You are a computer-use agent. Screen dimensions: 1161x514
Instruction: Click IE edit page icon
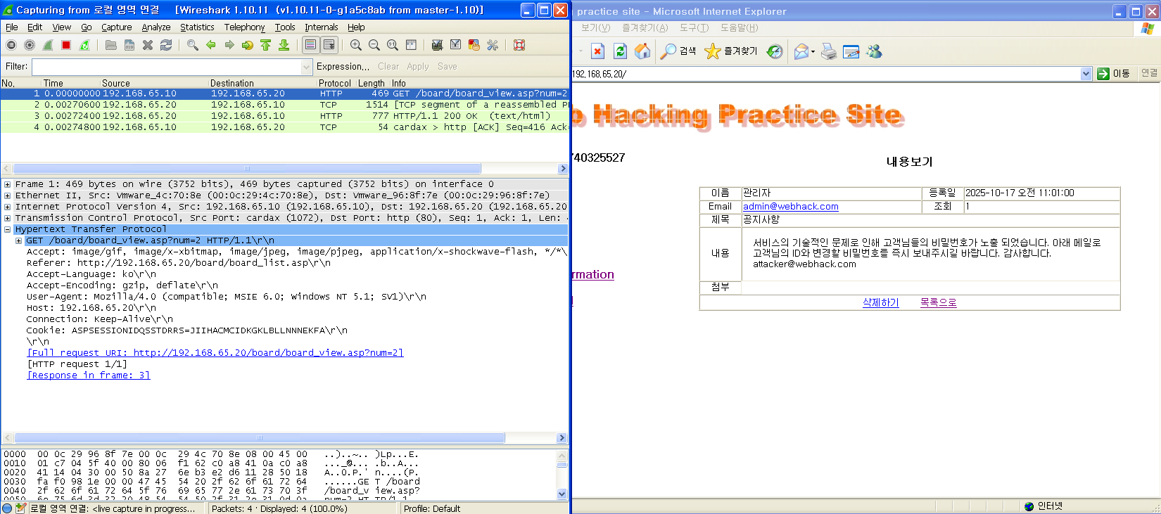pos(851,51)
